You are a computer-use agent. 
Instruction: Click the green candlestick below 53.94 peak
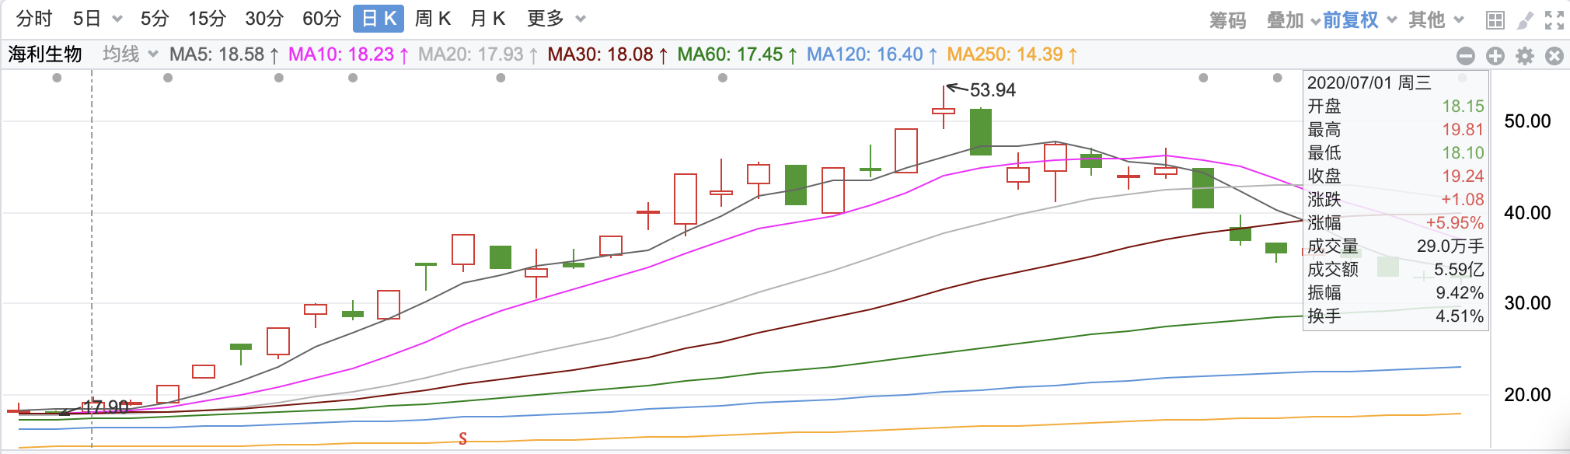tap(981, 131)
